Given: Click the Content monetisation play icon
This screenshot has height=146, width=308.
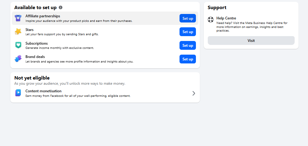Looking at the screenshot, I should click(18, 93).
